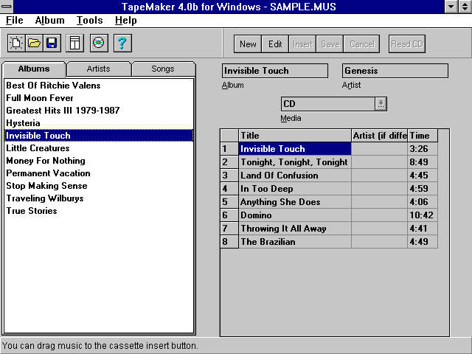Click the Time column header
Image resolution: width=472 pixels, height=354 pixels.
click(422, 136)
